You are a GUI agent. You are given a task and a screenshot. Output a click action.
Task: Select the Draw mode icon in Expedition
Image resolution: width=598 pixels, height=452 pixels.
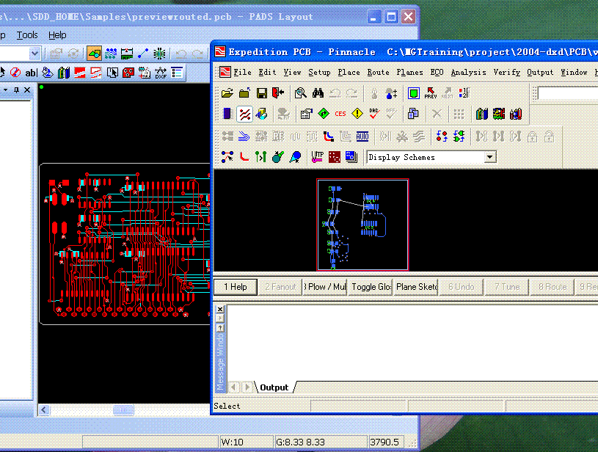click(x=262, y=114)
